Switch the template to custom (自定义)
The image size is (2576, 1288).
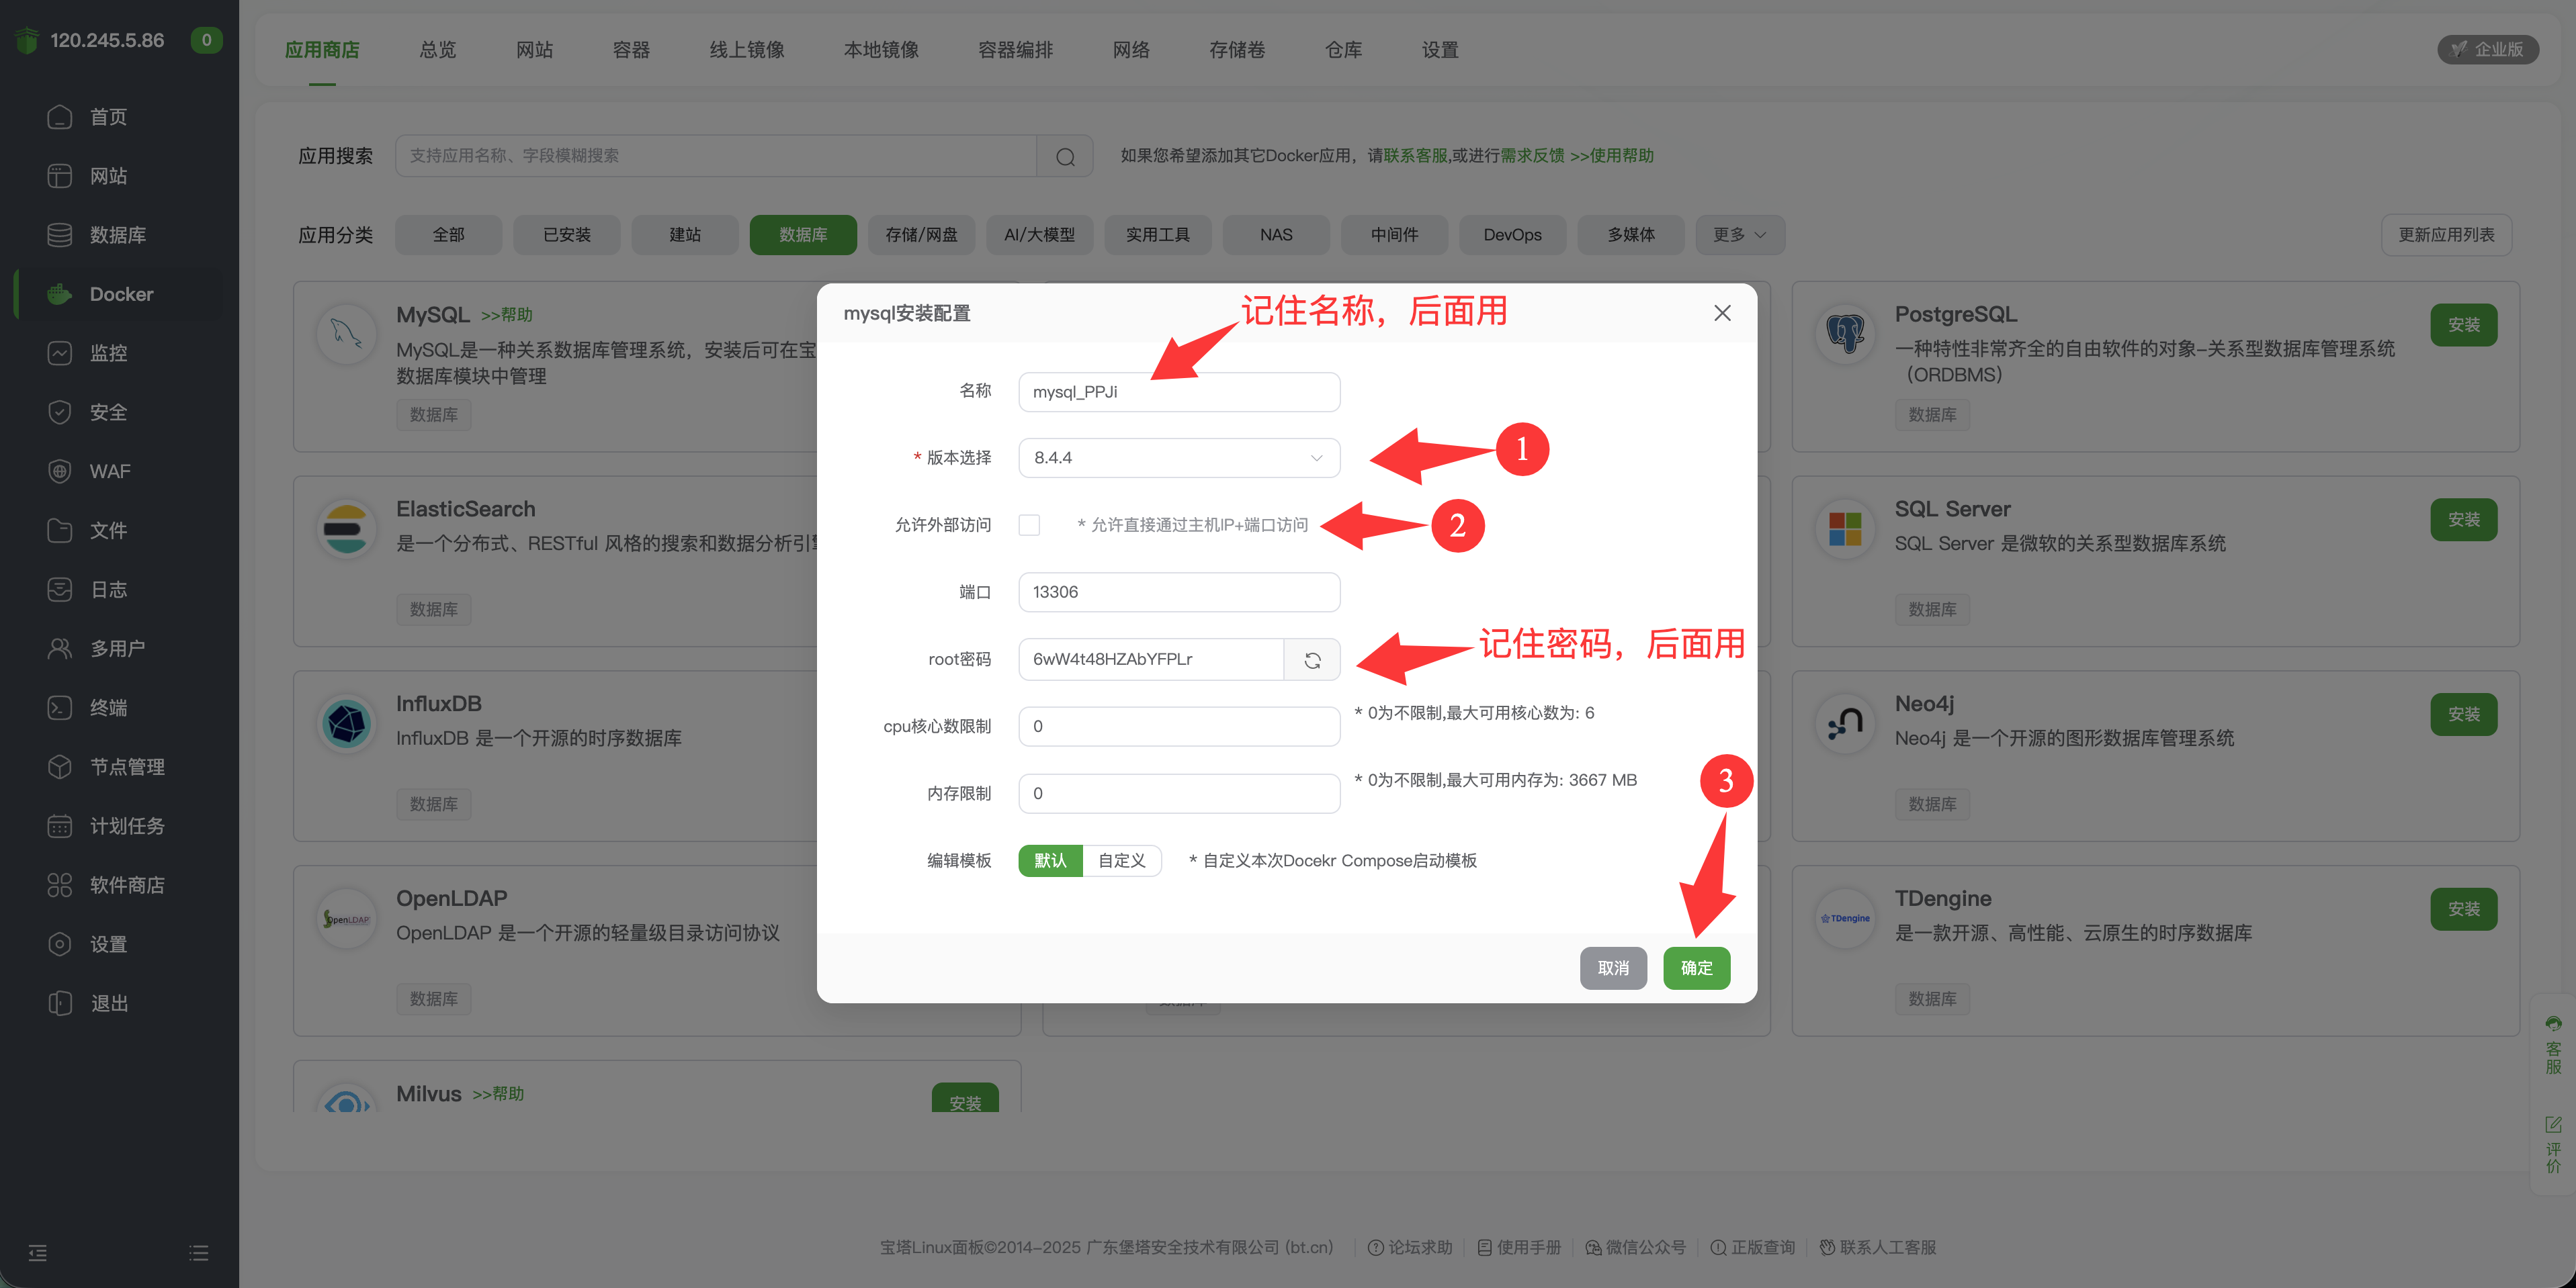(x=1121, y=860)
